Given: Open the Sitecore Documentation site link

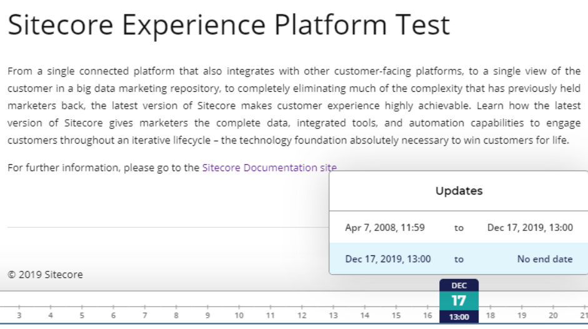Looking at the screenshot, I should (269, 167).
